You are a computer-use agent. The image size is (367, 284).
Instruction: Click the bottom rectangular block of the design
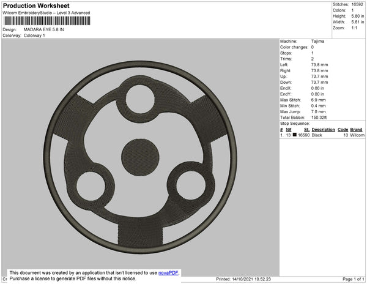coord(139,235)
